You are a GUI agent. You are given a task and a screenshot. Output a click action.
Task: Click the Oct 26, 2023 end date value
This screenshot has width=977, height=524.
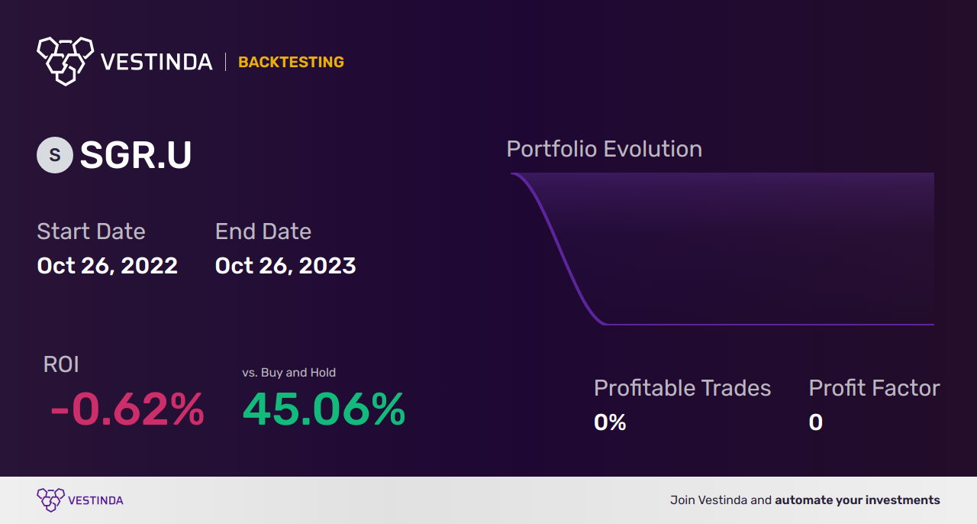coord(285,266)
